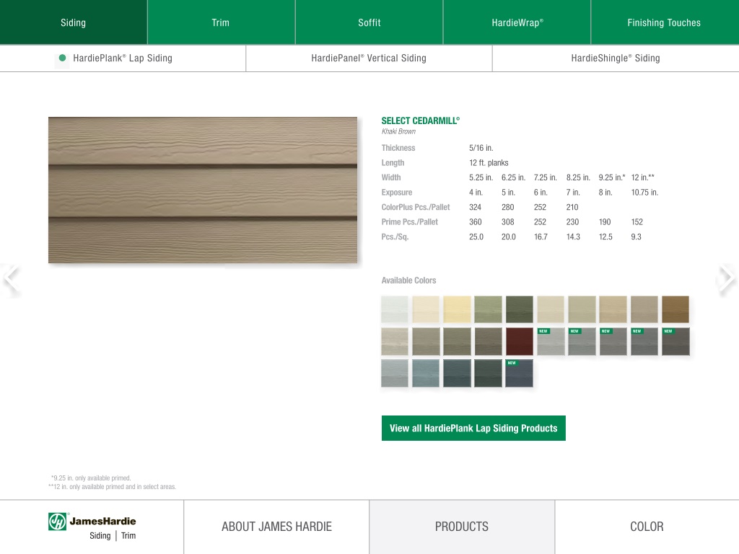Select HardiePanel Vertical Siding sub-tab
The width and height of the screenshot is (739, 554).
[x=369, y=58]
